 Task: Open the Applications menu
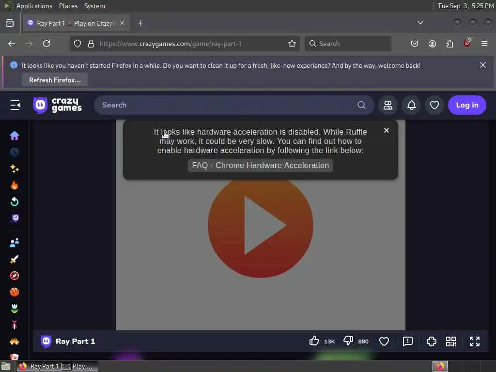[34, 6]
